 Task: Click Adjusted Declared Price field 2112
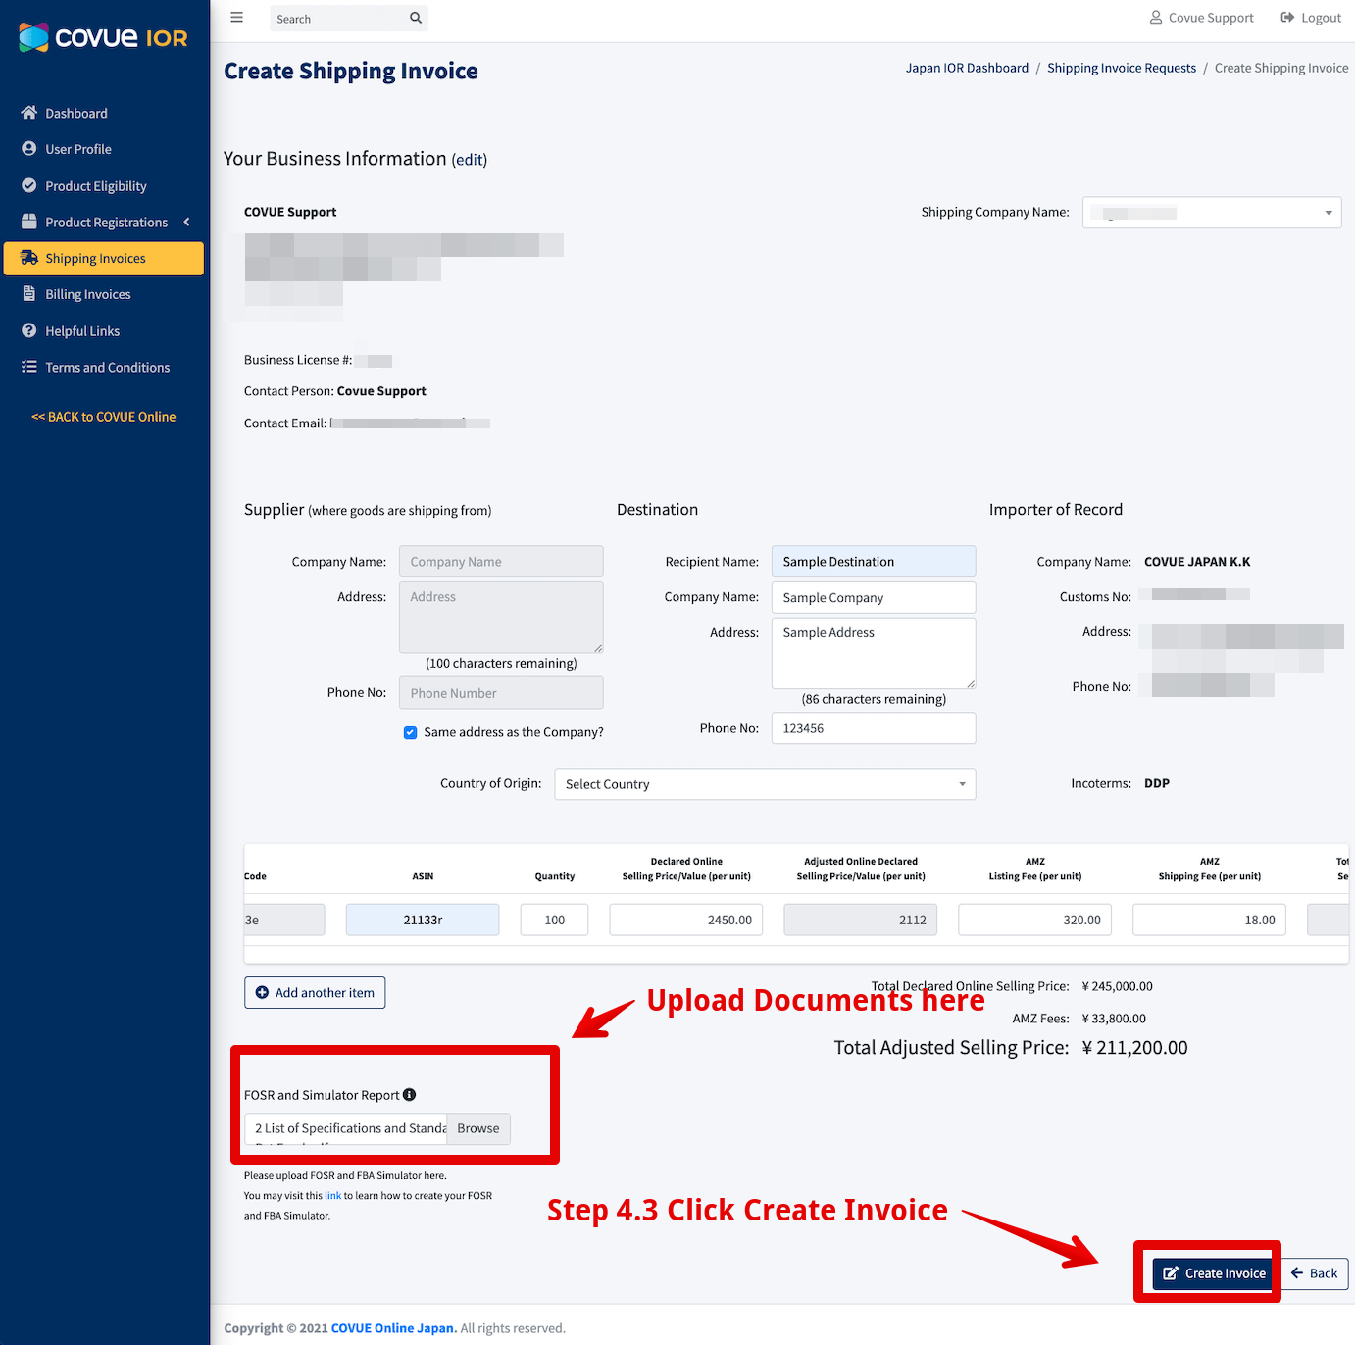click(861, 920)
